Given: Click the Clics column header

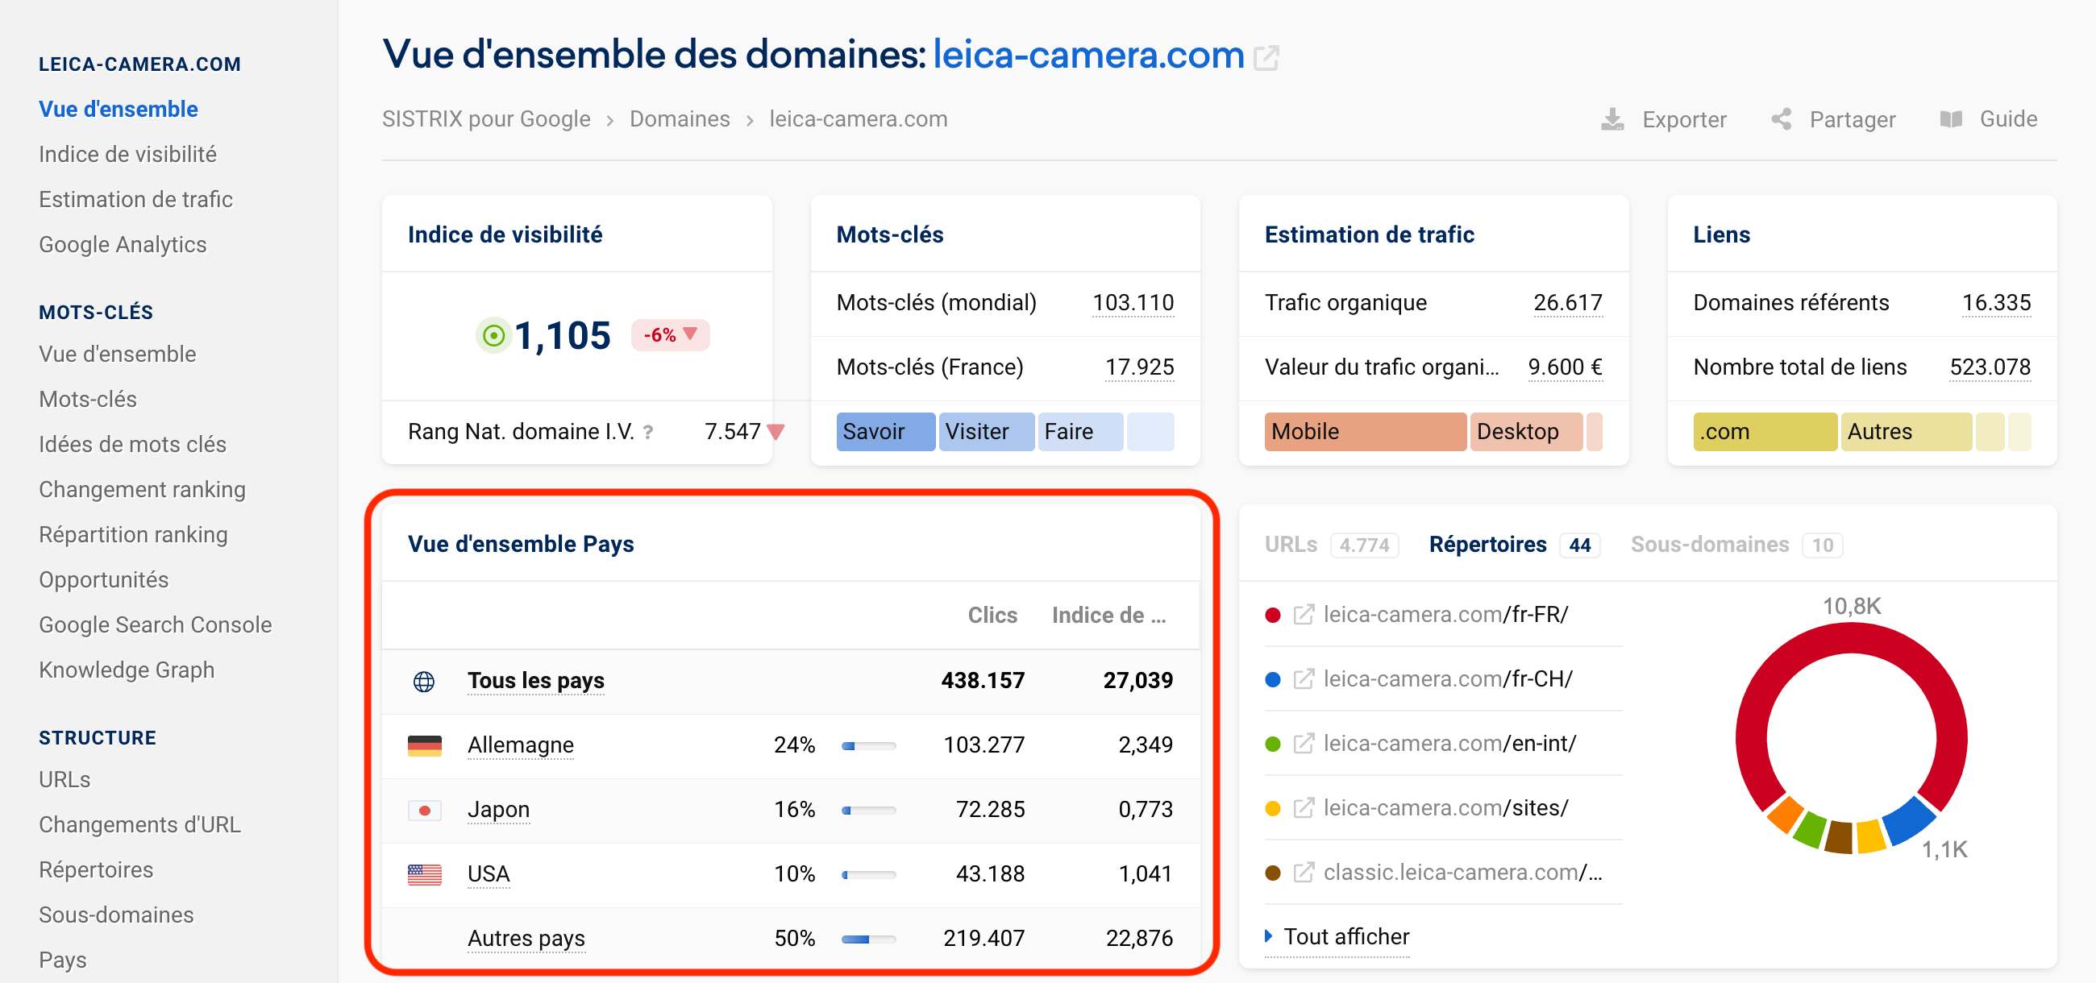Looking at the screenshot, I should (992, 616).
